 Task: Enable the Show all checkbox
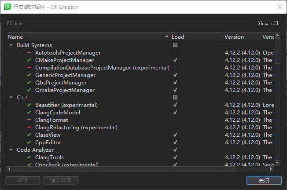click(x=253, y=23)
